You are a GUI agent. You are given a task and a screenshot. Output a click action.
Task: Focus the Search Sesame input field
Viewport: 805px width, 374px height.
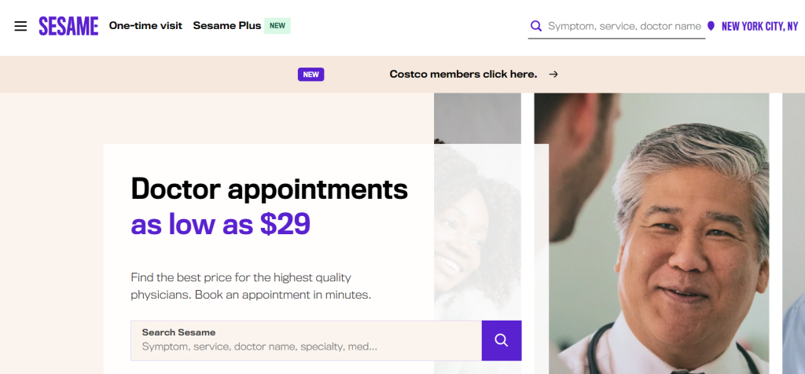(307, 346)
